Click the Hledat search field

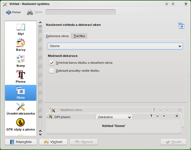tap(81, 12)
